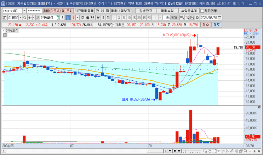263x155 pixels.
Task: Open the account number dropdown
Action: point(24,11)
